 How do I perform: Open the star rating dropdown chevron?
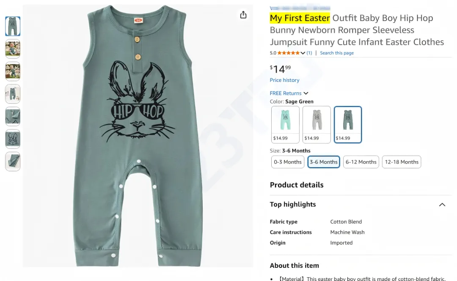click(x=303, y=53)
